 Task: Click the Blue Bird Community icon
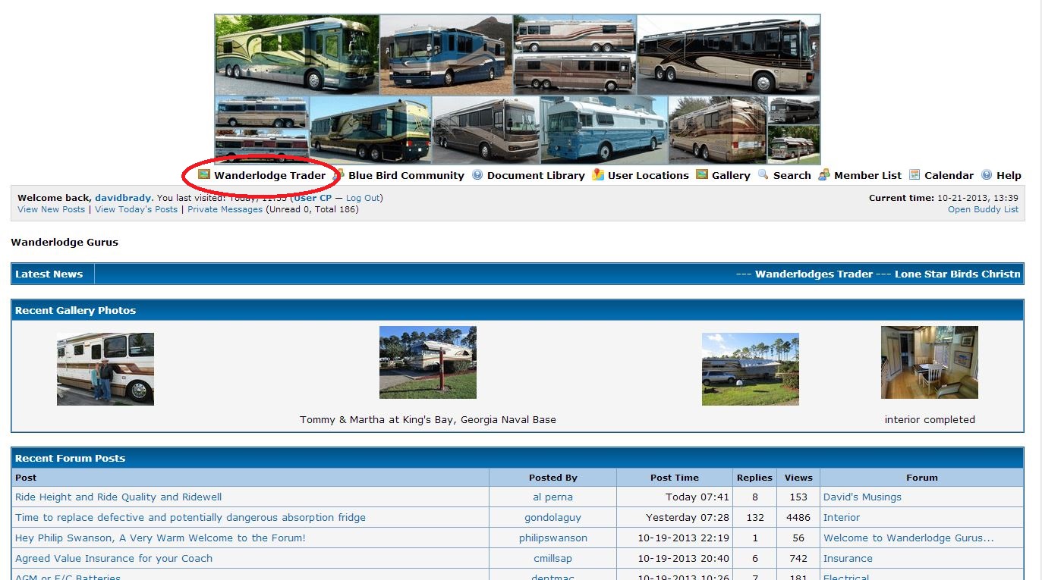[339, 175]
